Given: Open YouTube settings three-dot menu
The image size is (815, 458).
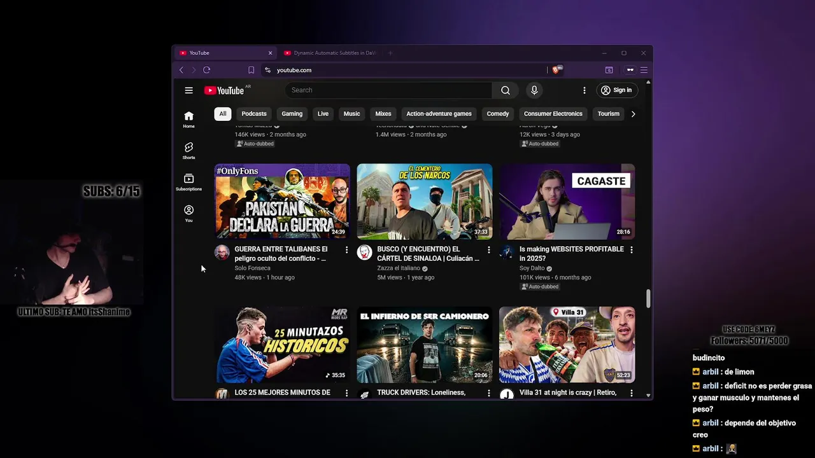Looking at the screenshot, I should [x=584, y=90].
